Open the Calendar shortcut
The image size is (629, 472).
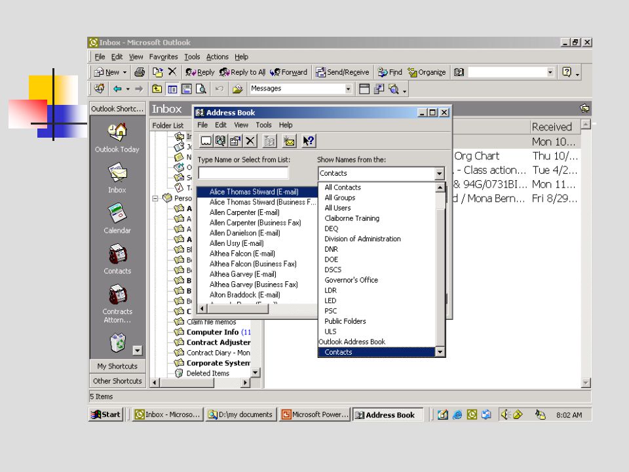[117, 218]
